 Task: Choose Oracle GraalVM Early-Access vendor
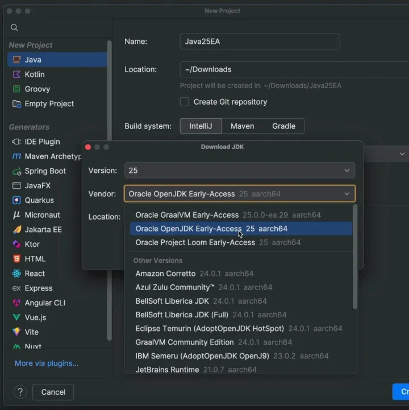coord(241,215)
